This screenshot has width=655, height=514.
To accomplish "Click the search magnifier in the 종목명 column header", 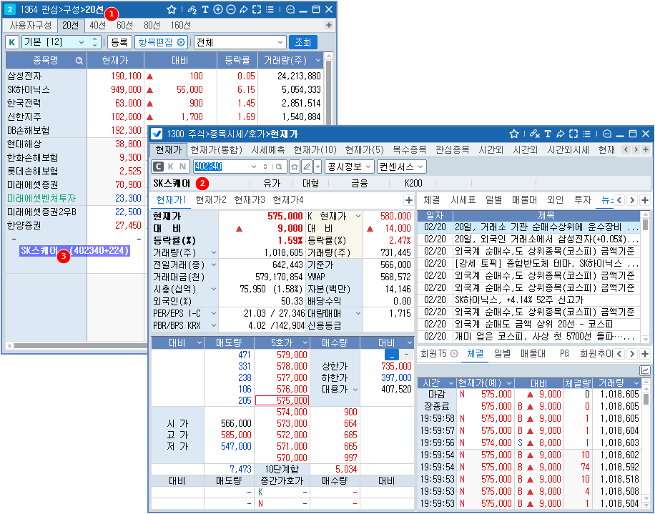I will pos(79,60).
